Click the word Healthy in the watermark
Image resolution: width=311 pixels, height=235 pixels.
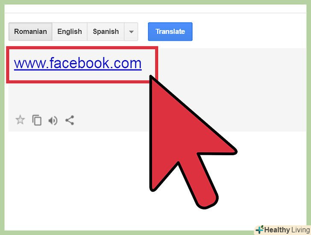tap(277, 230)
